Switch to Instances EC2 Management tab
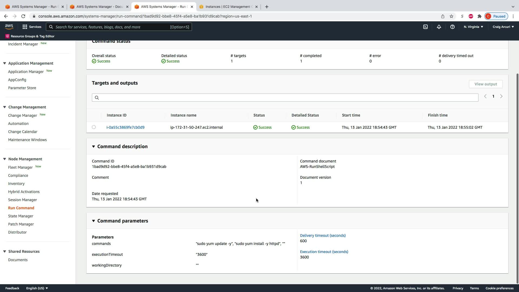Viewport: 519px width, 292px height. click(x=228, y=7)
